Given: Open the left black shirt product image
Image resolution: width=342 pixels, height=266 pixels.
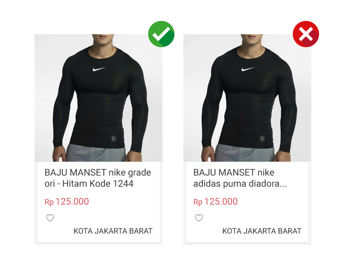Looking at the screenshot, I should [98, 98].
